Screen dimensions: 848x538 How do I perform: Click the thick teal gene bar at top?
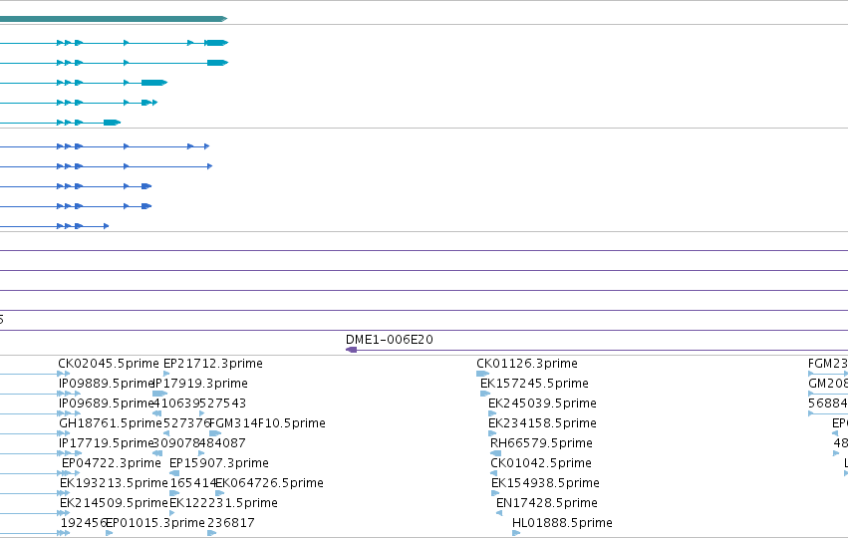(113, 19)
